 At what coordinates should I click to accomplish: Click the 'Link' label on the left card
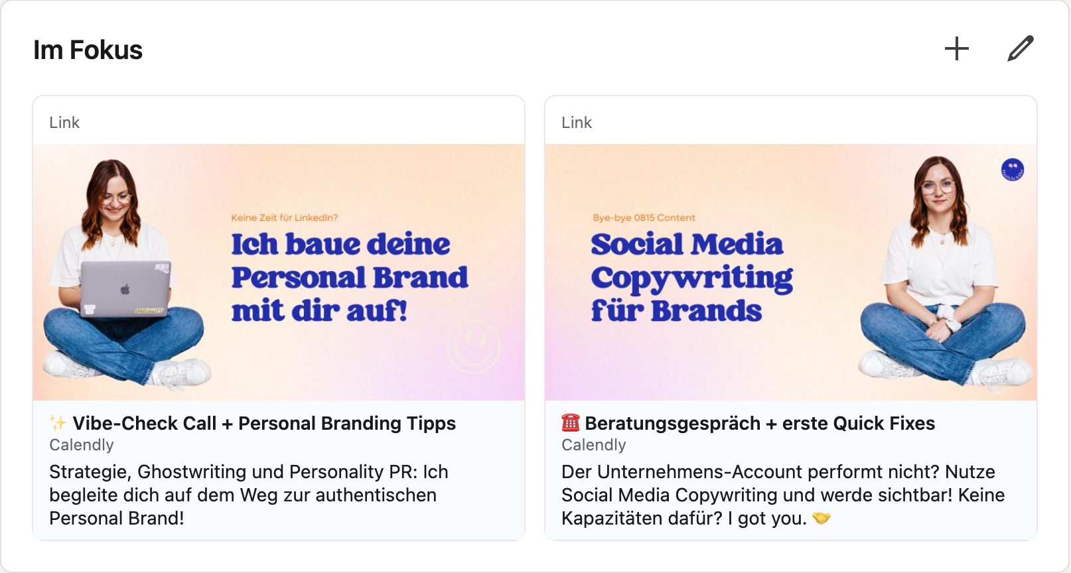[x=64, y=123]
